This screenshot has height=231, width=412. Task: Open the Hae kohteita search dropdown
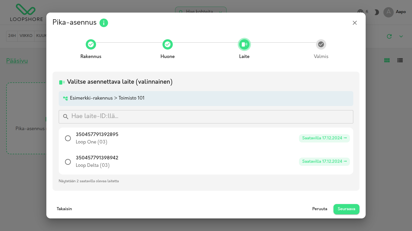pos(201,10)
